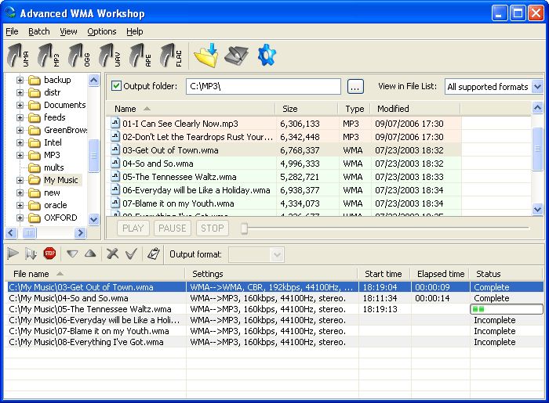Image resolution: width=549 pixels, height=403 pixels.
Task: Expand the Documents folder node
Action: coord(20,105)
